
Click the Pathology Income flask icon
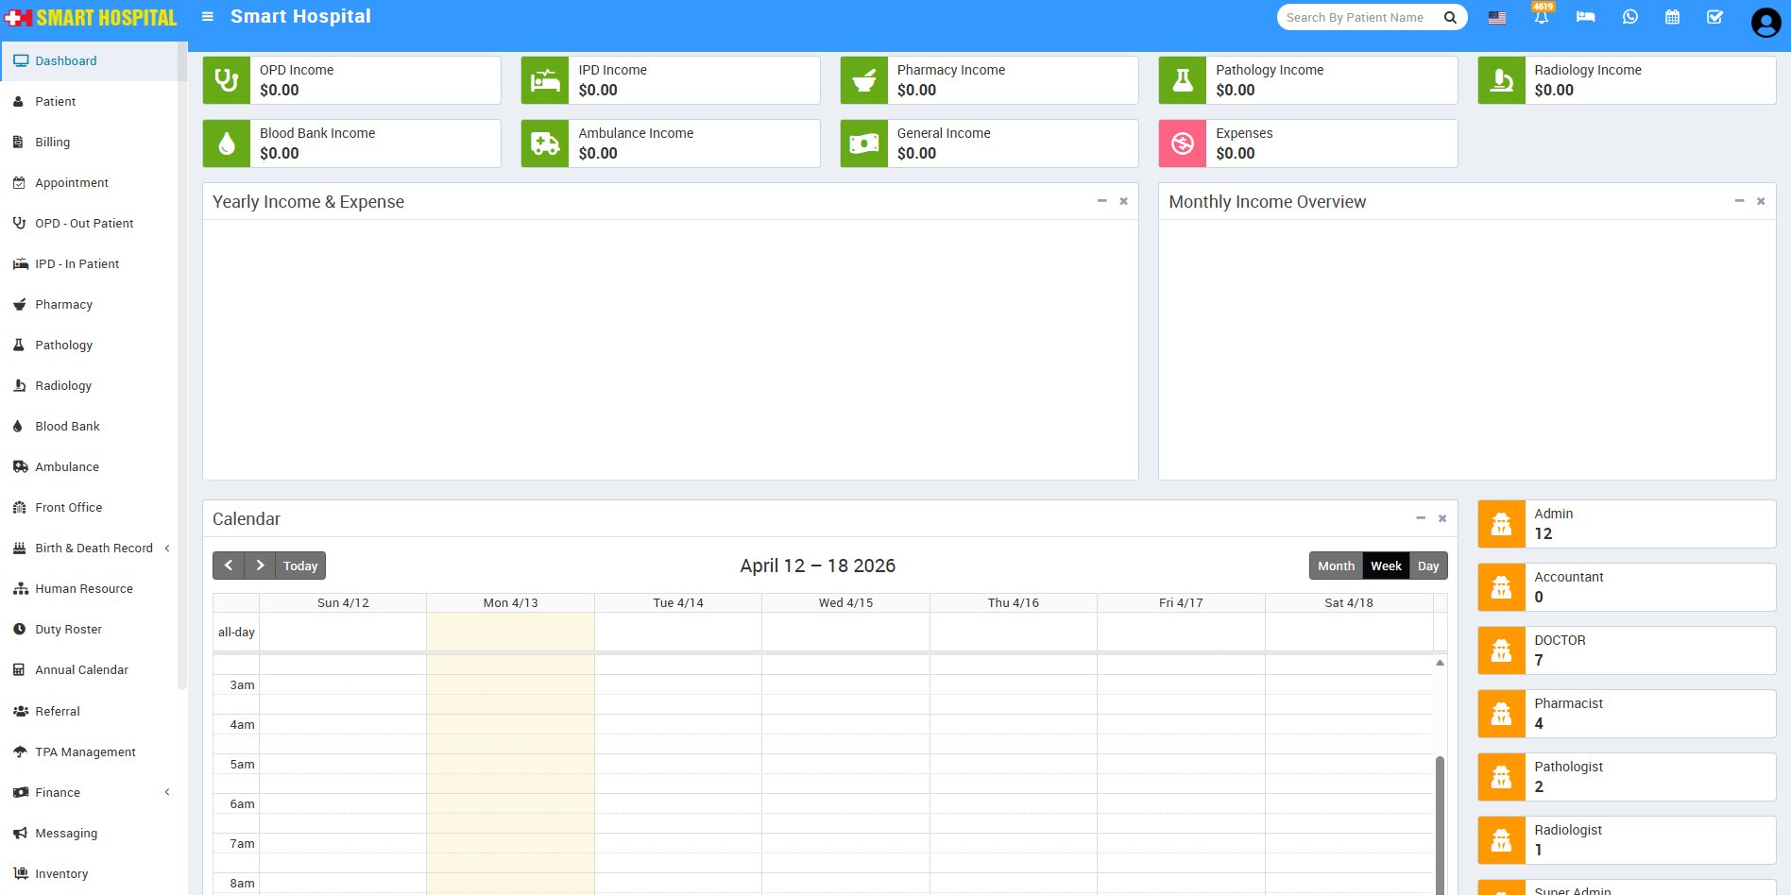point(1183,80)
